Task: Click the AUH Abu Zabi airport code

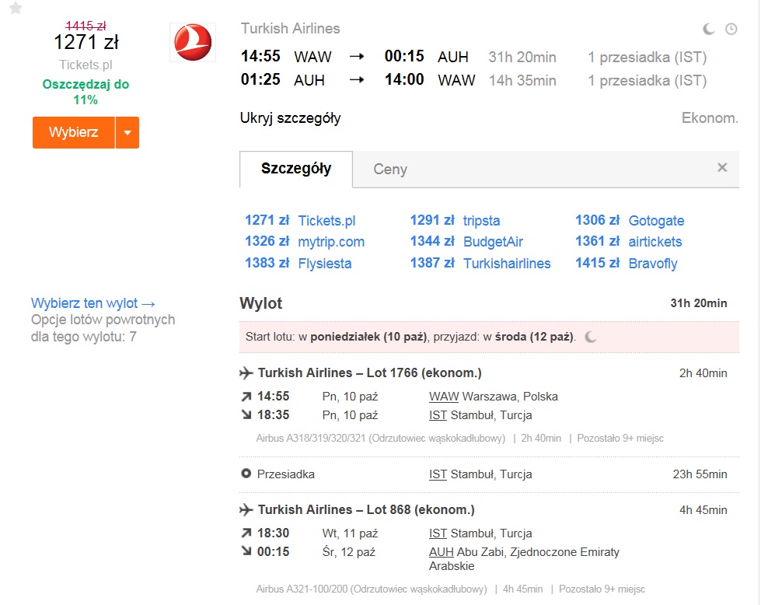Action: (x=442, y=552)
